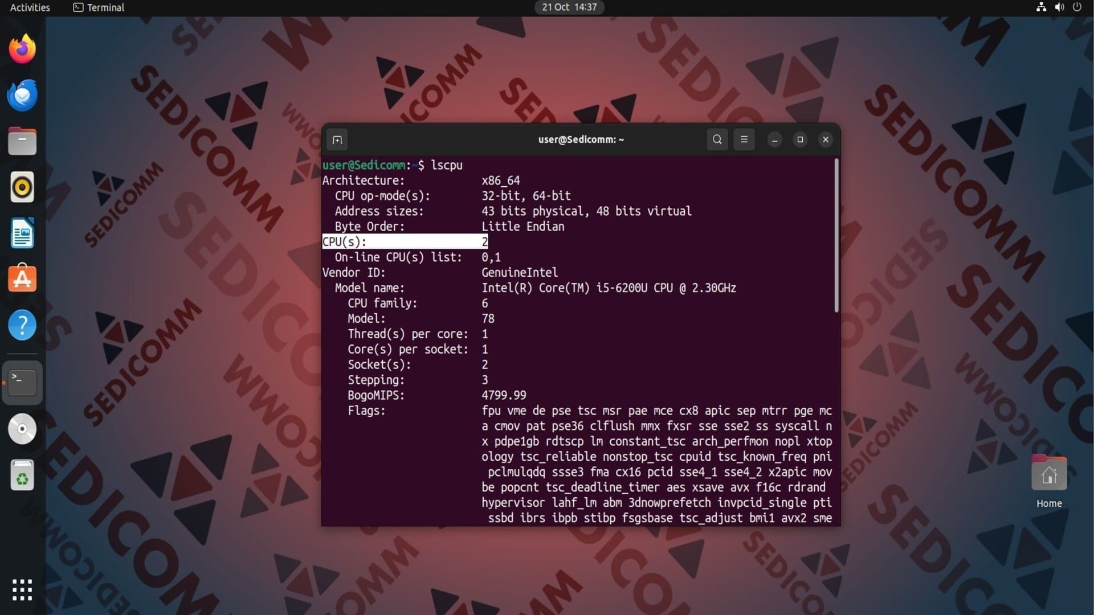Launch LibreOffice Writer from the dock
Screen dimensions: 1094x615
click(22, 233)
